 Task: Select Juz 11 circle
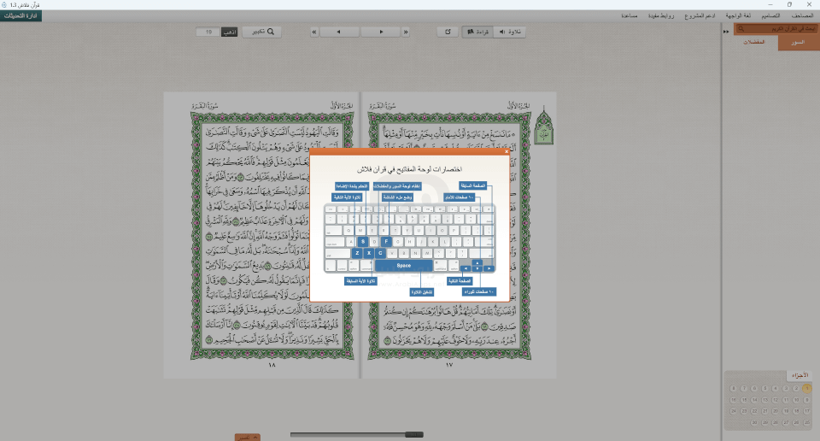(x=786, y=400)
